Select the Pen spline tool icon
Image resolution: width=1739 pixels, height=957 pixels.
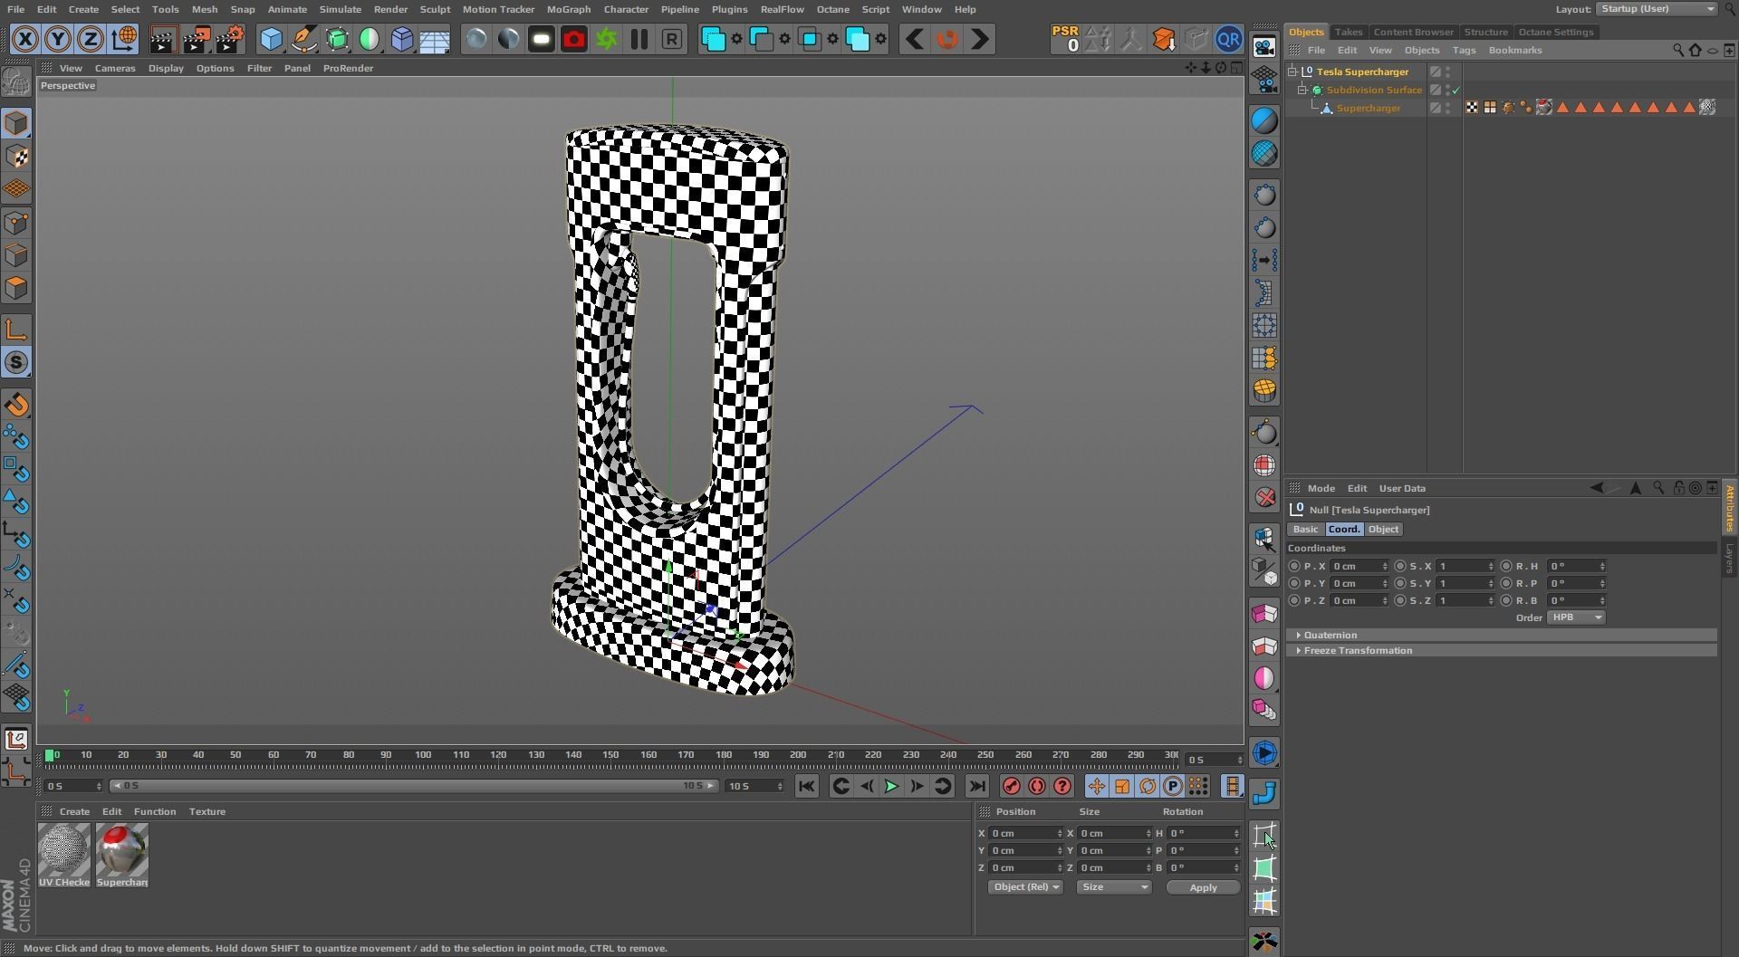click(304, 39)
